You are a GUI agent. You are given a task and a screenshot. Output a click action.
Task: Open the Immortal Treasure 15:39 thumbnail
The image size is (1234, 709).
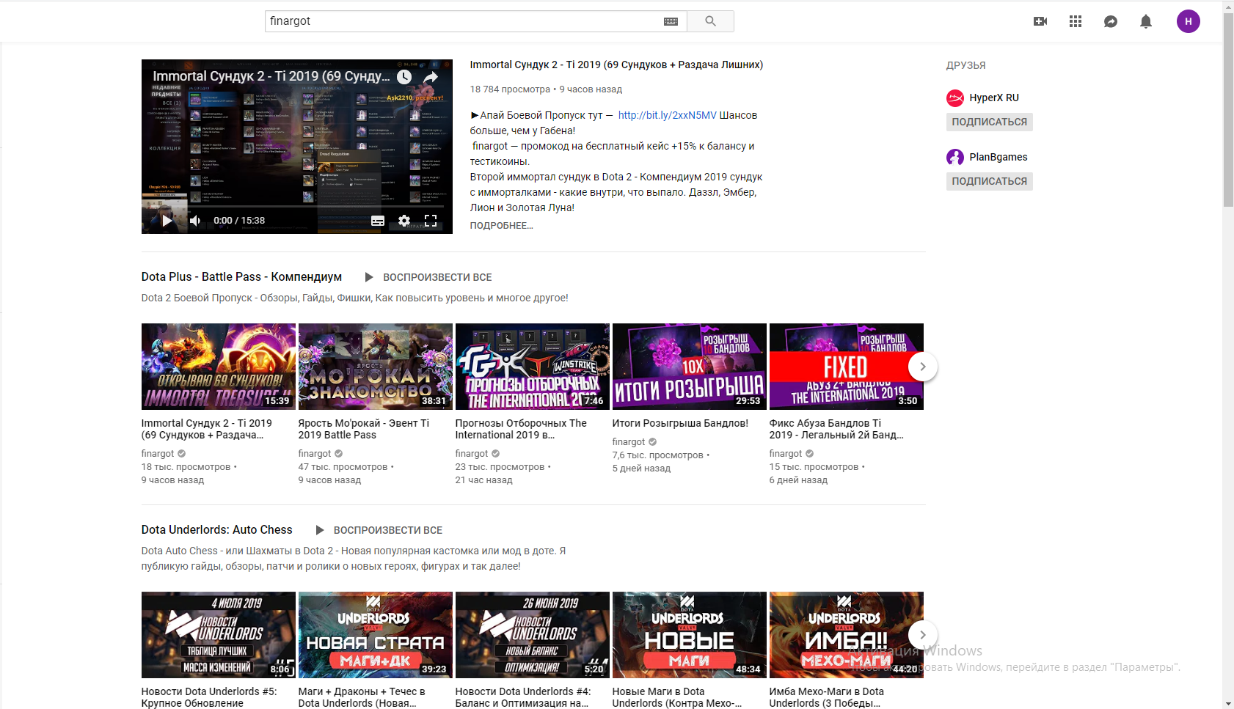(219, 367)
